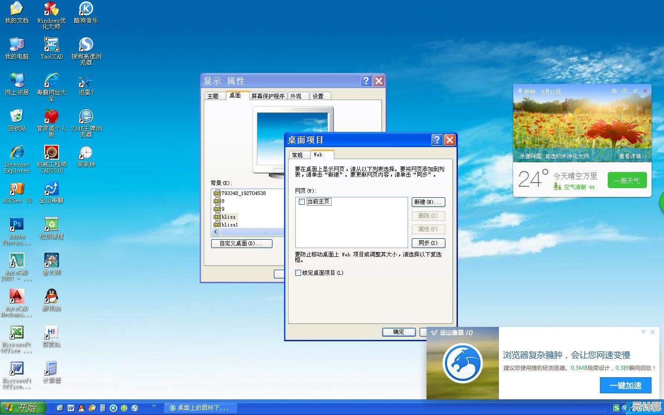This screenshot has width=664, height=415.
Task: Click the 一键加速 button
Action: point(626,385)
